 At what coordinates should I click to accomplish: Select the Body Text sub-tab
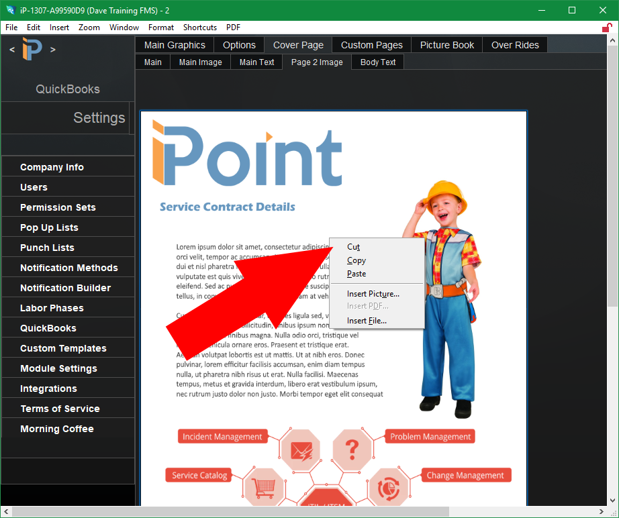[x=378, y=62]
